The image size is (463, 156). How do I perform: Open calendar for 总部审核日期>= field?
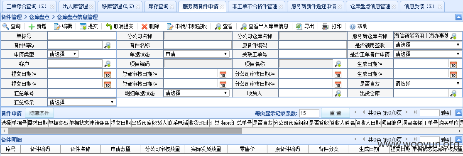coord(223,75)
